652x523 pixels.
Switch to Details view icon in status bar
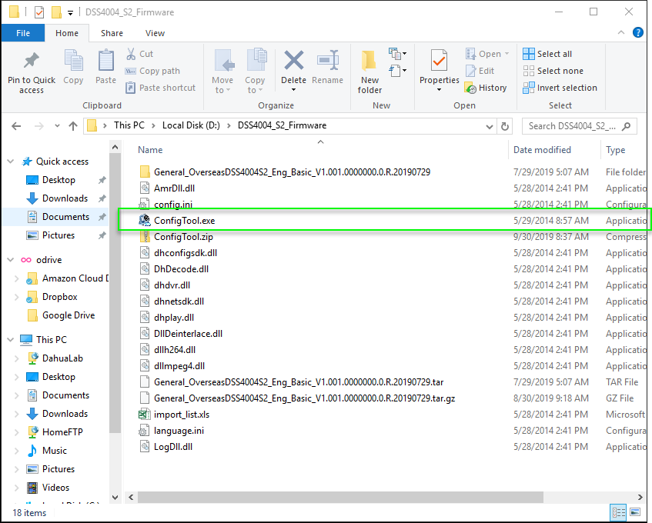tap(619, 512)
